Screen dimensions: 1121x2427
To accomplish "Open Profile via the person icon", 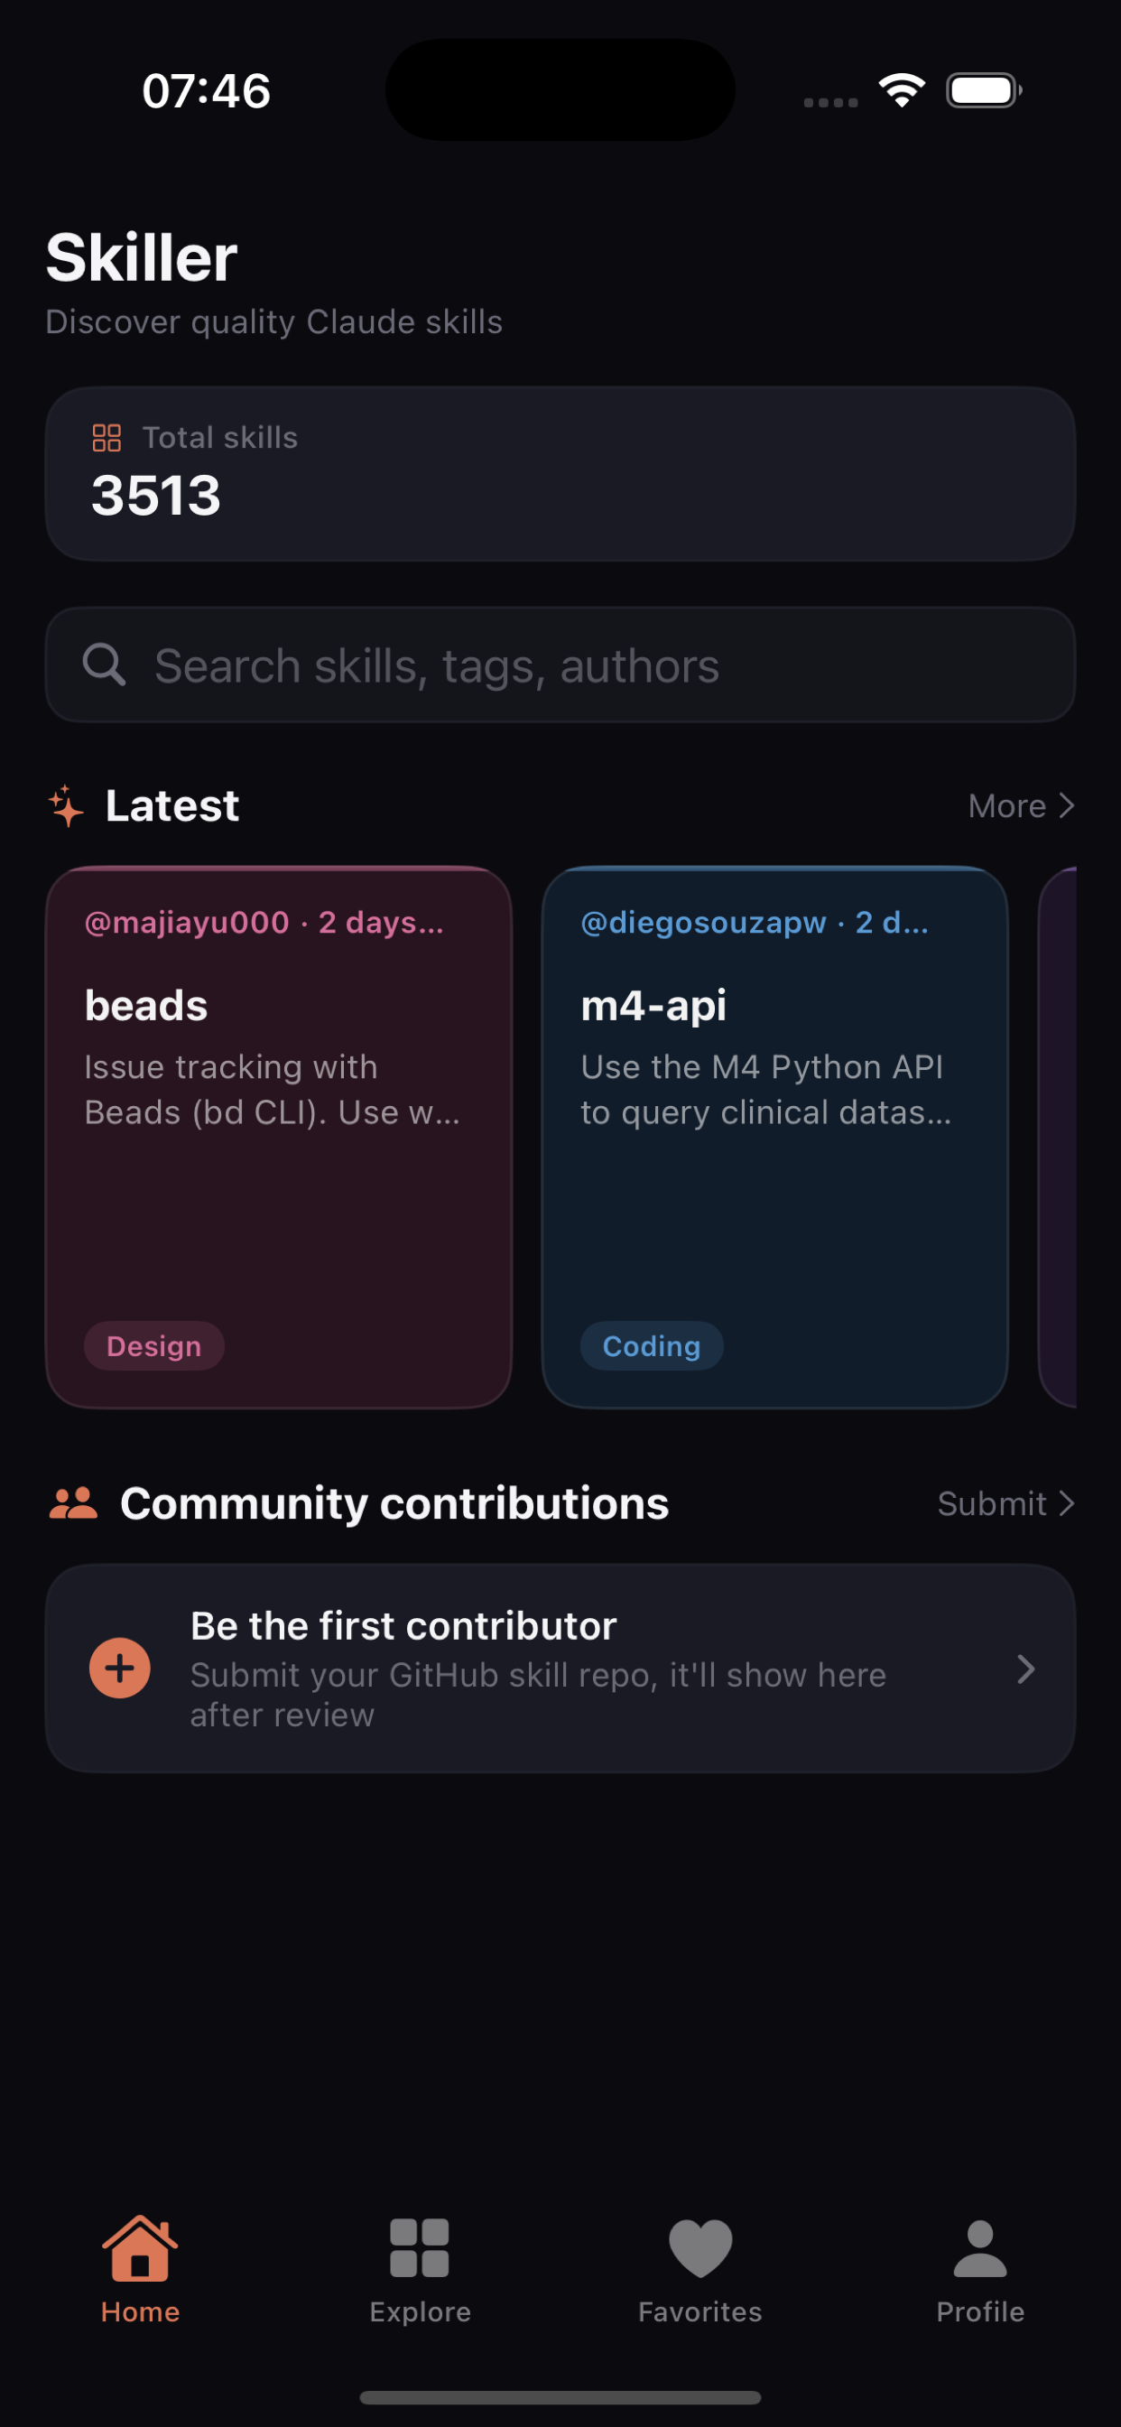I will tap(979, 2248).
